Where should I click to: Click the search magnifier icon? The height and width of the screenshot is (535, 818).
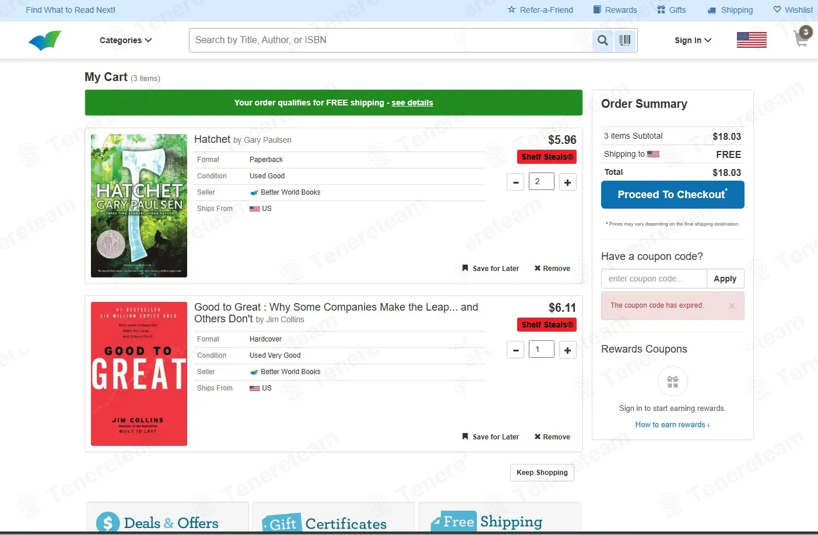point(603,40)
